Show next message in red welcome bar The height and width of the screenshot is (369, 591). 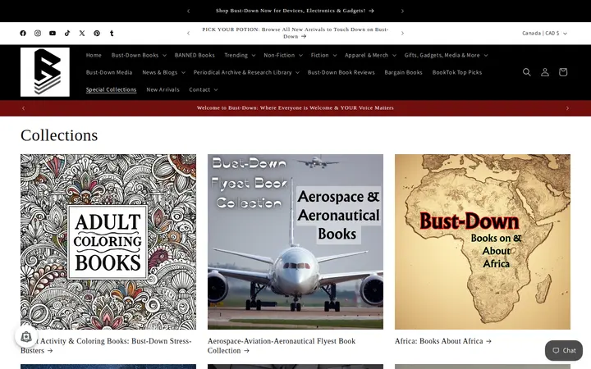click(x=567, y=108)
